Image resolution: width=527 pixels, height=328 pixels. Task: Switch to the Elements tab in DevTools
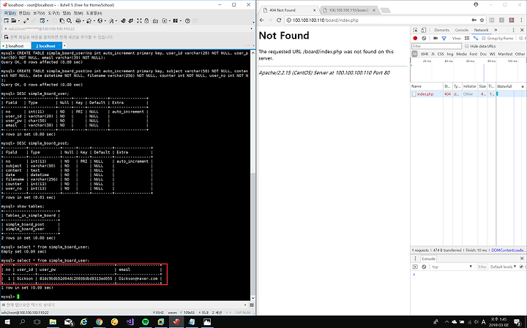pos(441,30)
